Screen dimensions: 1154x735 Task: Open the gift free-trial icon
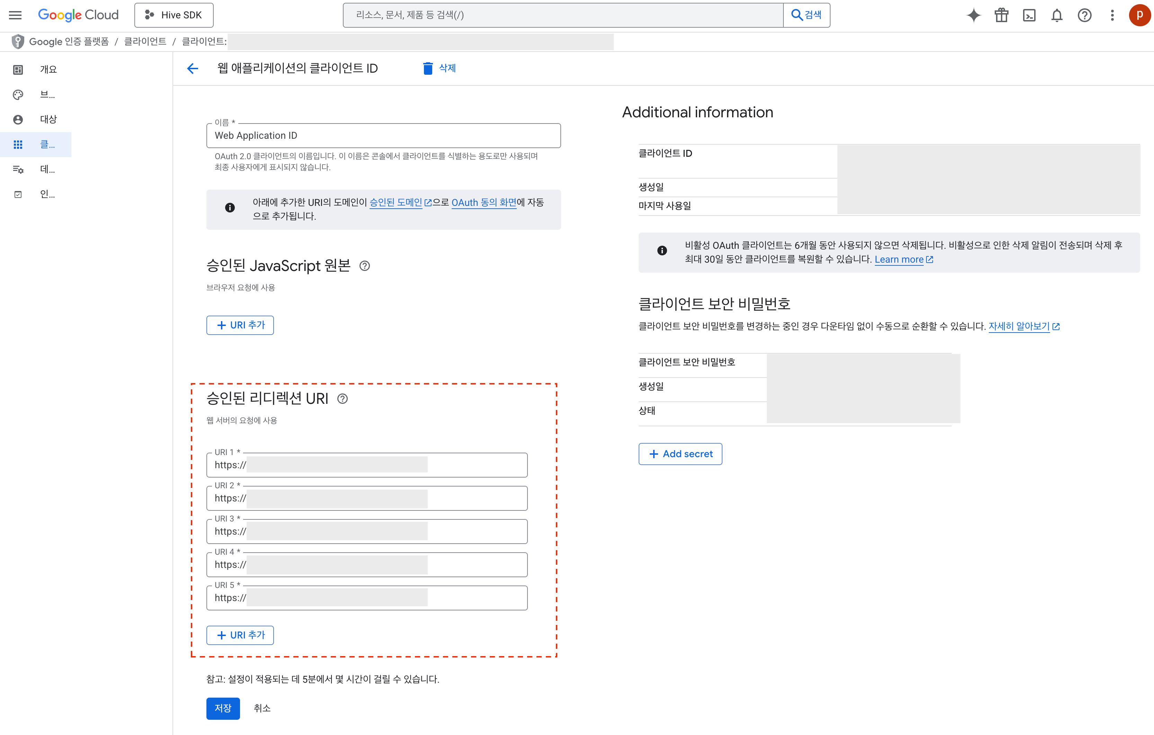pyautogui.click(x=1001, y=15)
